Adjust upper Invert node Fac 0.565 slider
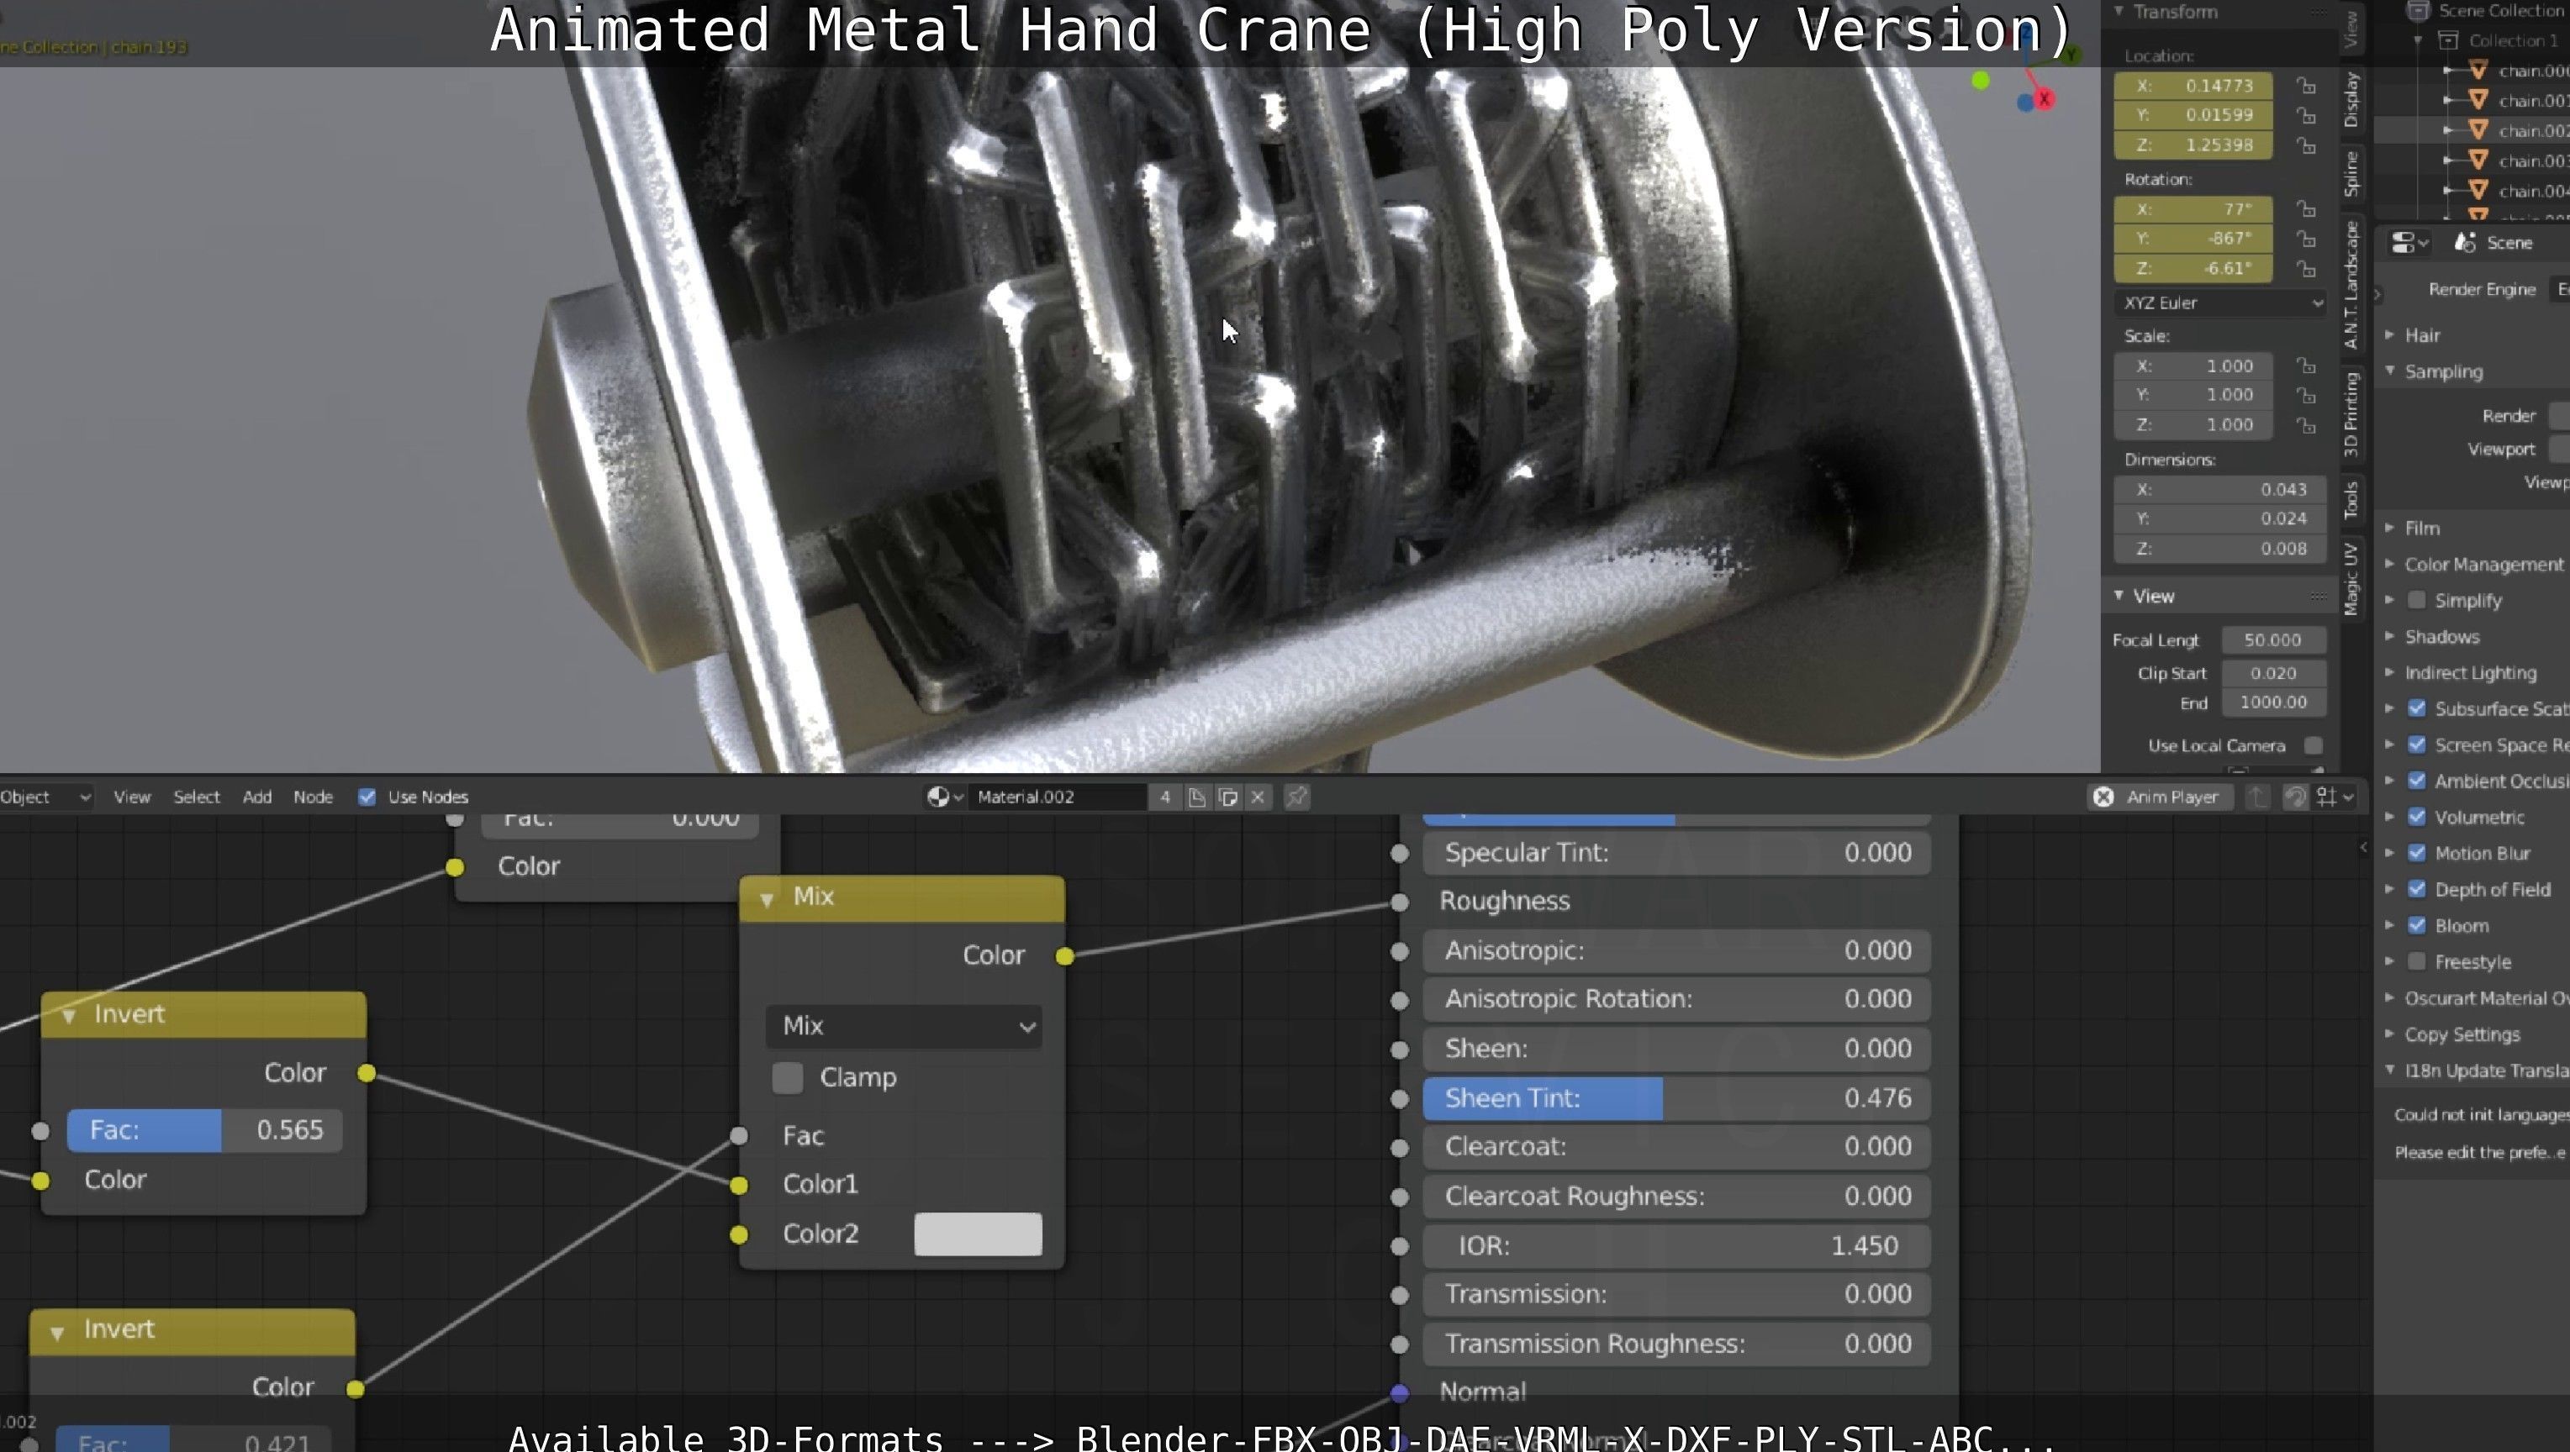 click(204, 1130)
